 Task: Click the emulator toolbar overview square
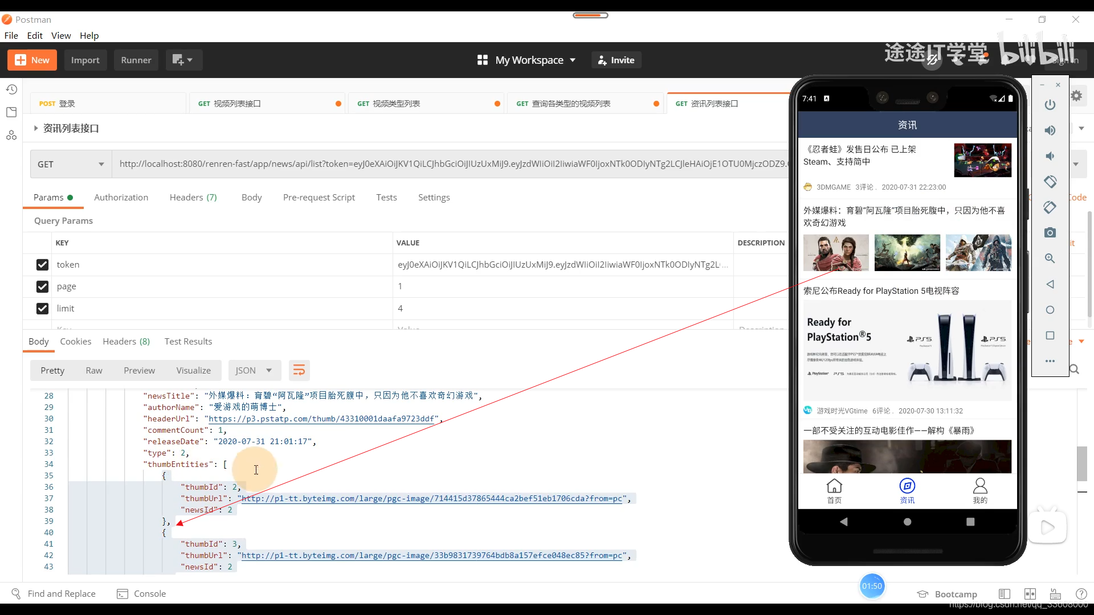tap(1050, 335)
